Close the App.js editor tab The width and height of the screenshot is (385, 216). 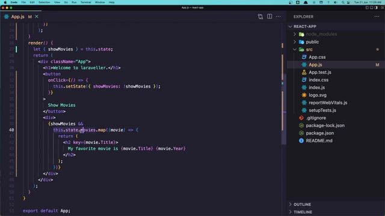tap(37, 16)
